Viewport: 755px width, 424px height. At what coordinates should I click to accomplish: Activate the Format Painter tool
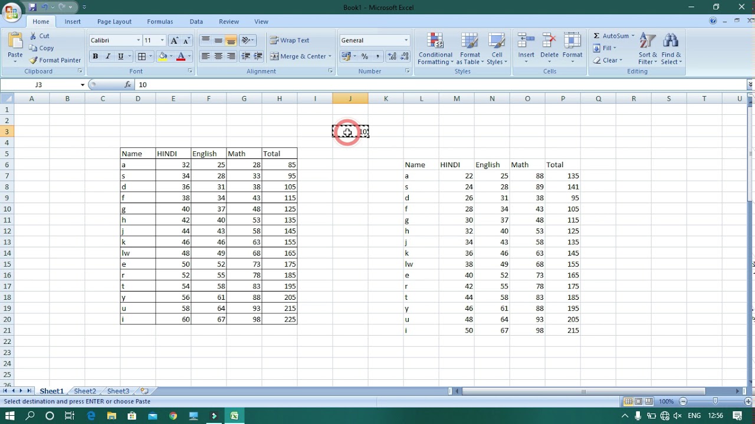tap(55, 60)
